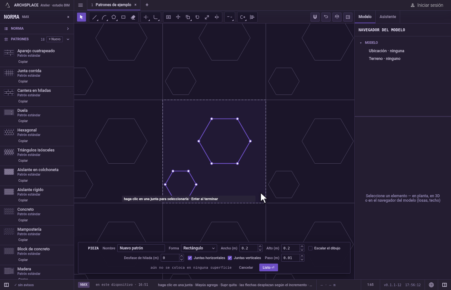Switch to the Asistente tab
This screenshot has height=290, width=451.
point(388,17)
